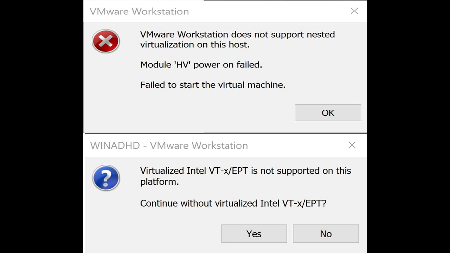Screen dimensions: 450x253
Task: Click the help symbol beside the VT-x/EPT message
Action: tap(106, 178)
